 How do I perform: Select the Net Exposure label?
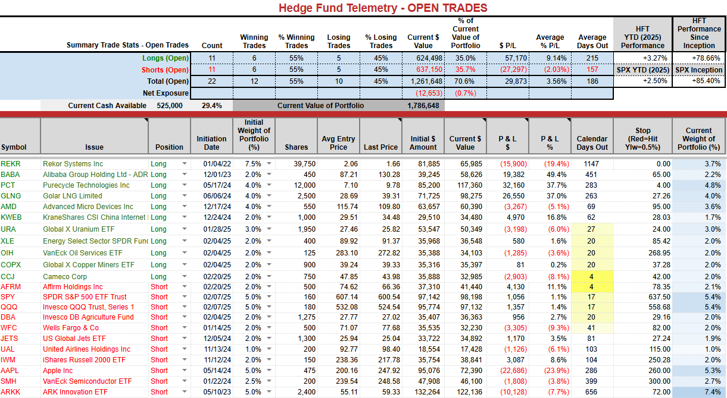(166, 93)
